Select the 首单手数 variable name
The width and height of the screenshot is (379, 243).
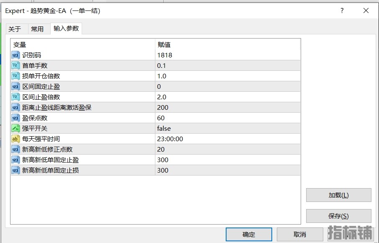click(x=35, y=65)
